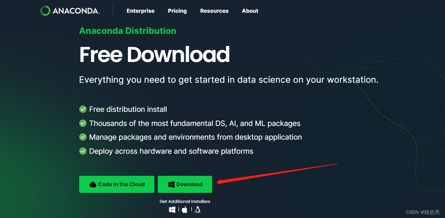Select the Windows additional installer icon
The width and height of the screenshot is (445, 218).
coord(172,210)
